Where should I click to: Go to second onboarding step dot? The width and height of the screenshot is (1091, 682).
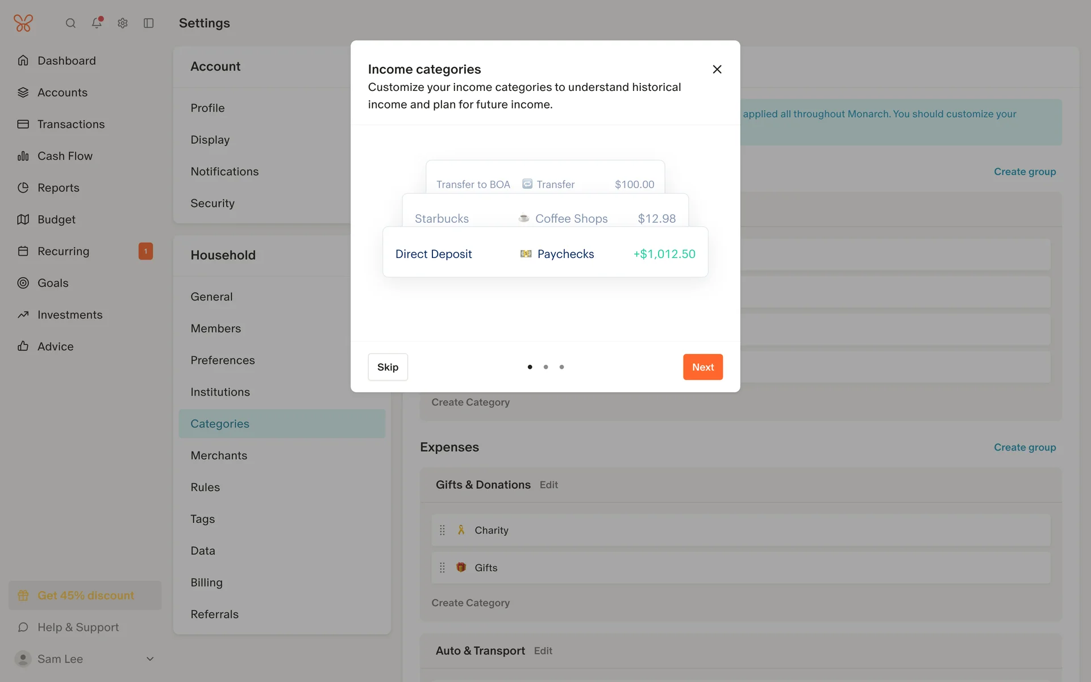545,367
